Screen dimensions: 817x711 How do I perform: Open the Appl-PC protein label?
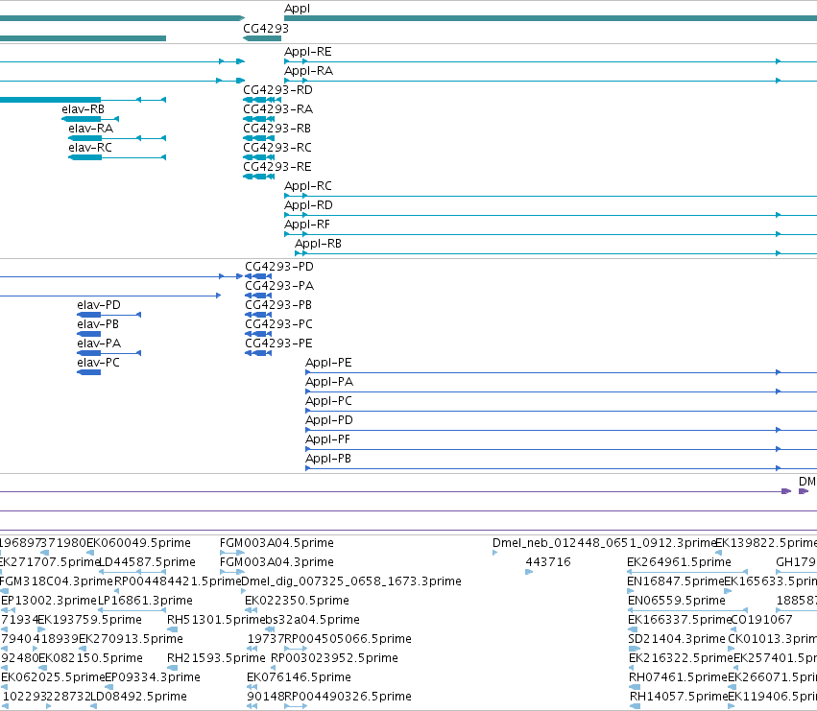pyautogui.click(x=328, y=402)
